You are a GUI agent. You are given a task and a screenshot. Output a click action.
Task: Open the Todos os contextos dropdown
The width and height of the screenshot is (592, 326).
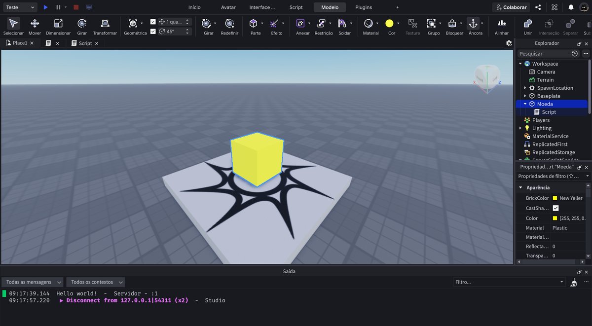point(96,282)
